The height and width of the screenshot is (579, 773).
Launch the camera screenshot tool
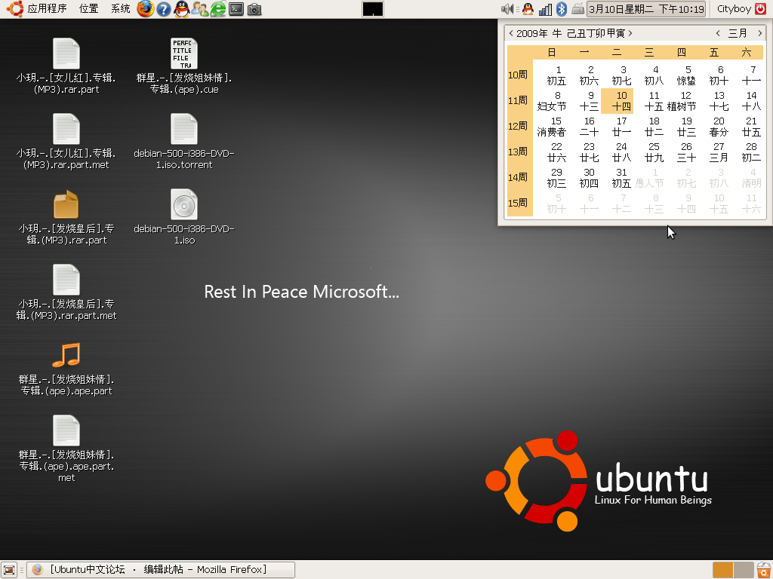tap(254, 9)
